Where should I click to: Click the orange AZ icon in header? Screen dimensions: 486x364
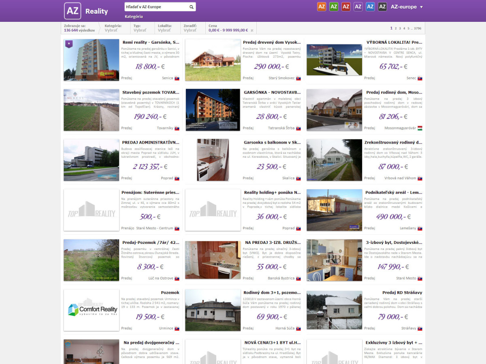point(322,6)
